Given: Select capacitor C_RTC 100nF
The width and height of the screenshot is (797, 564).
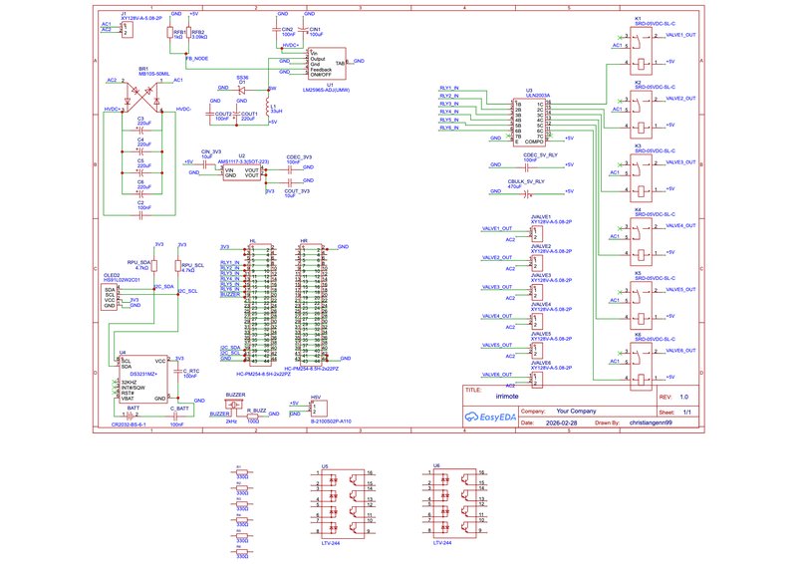Looking at the screenshot, I should (177, 372).
